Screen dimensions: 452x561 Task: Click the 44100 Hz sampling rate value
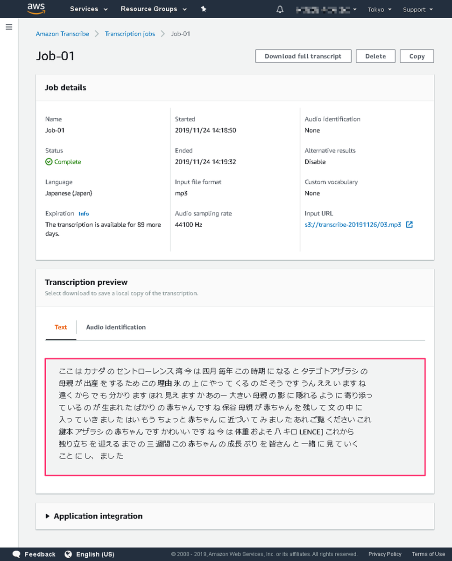189,225
